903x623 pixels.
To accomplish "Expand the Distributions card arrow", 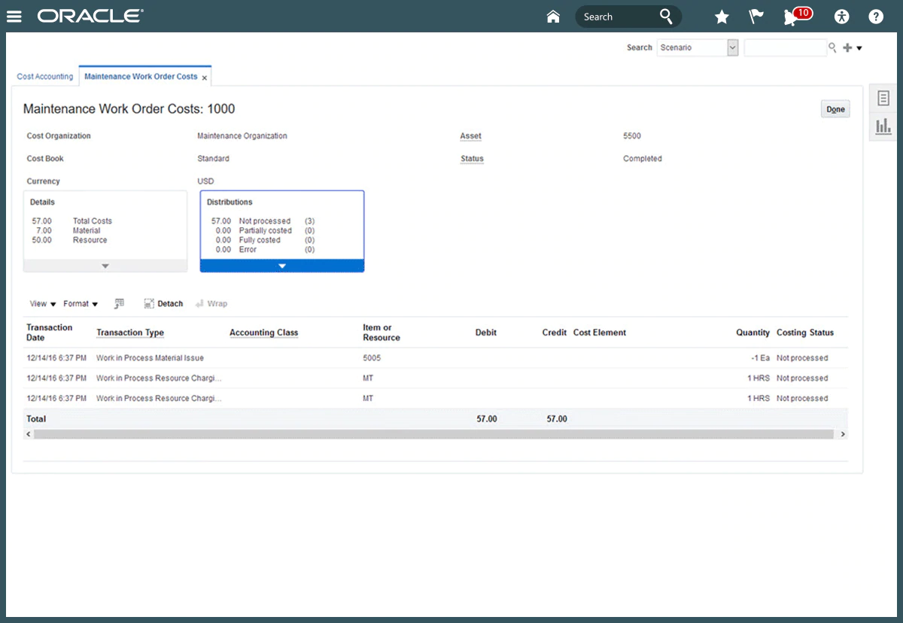I will tap(282, 266).
